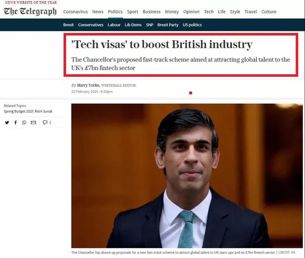
Task: Follow the Spring Budget 2021 topic link
Action: click(19, 111)
